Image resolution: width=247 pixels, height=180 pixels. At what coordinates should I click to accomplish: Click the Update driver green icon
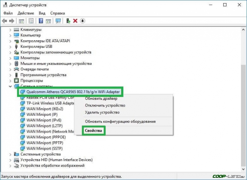(68, 21)
